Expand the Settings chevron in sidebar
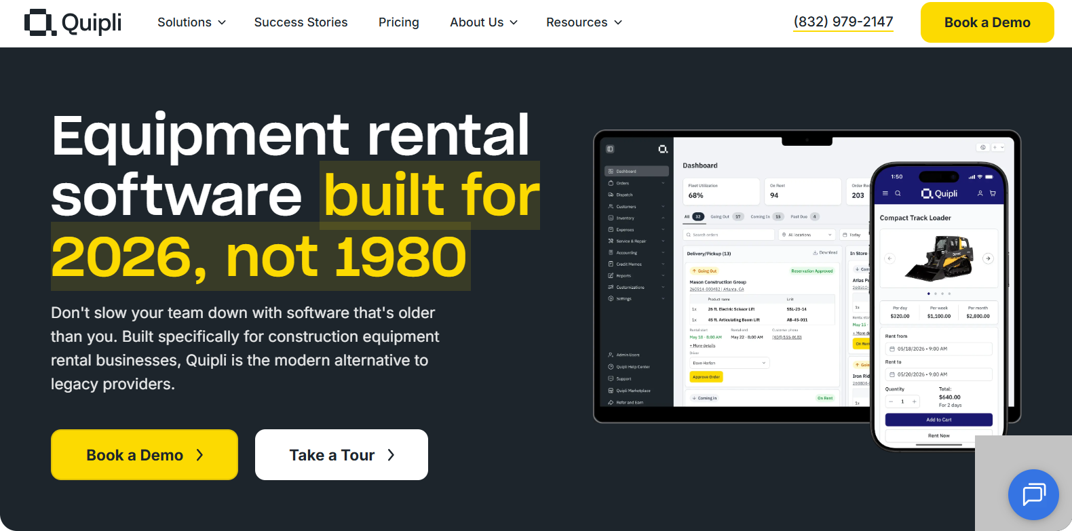1072x531 pixels. (x=663, y=298)
